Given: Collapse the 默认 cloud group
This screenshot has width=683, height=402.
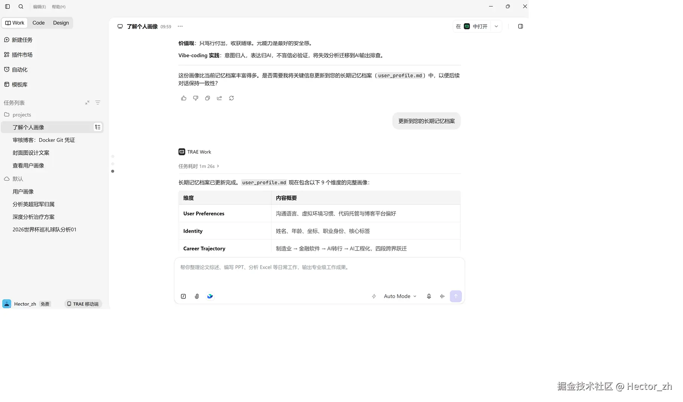Looking at the screenshot, I should coord(14,179).
